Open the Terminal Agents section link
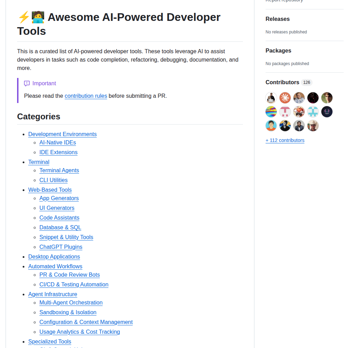Image resolution: width=352 pixels, height=348 pixels. tap(59, 170)
